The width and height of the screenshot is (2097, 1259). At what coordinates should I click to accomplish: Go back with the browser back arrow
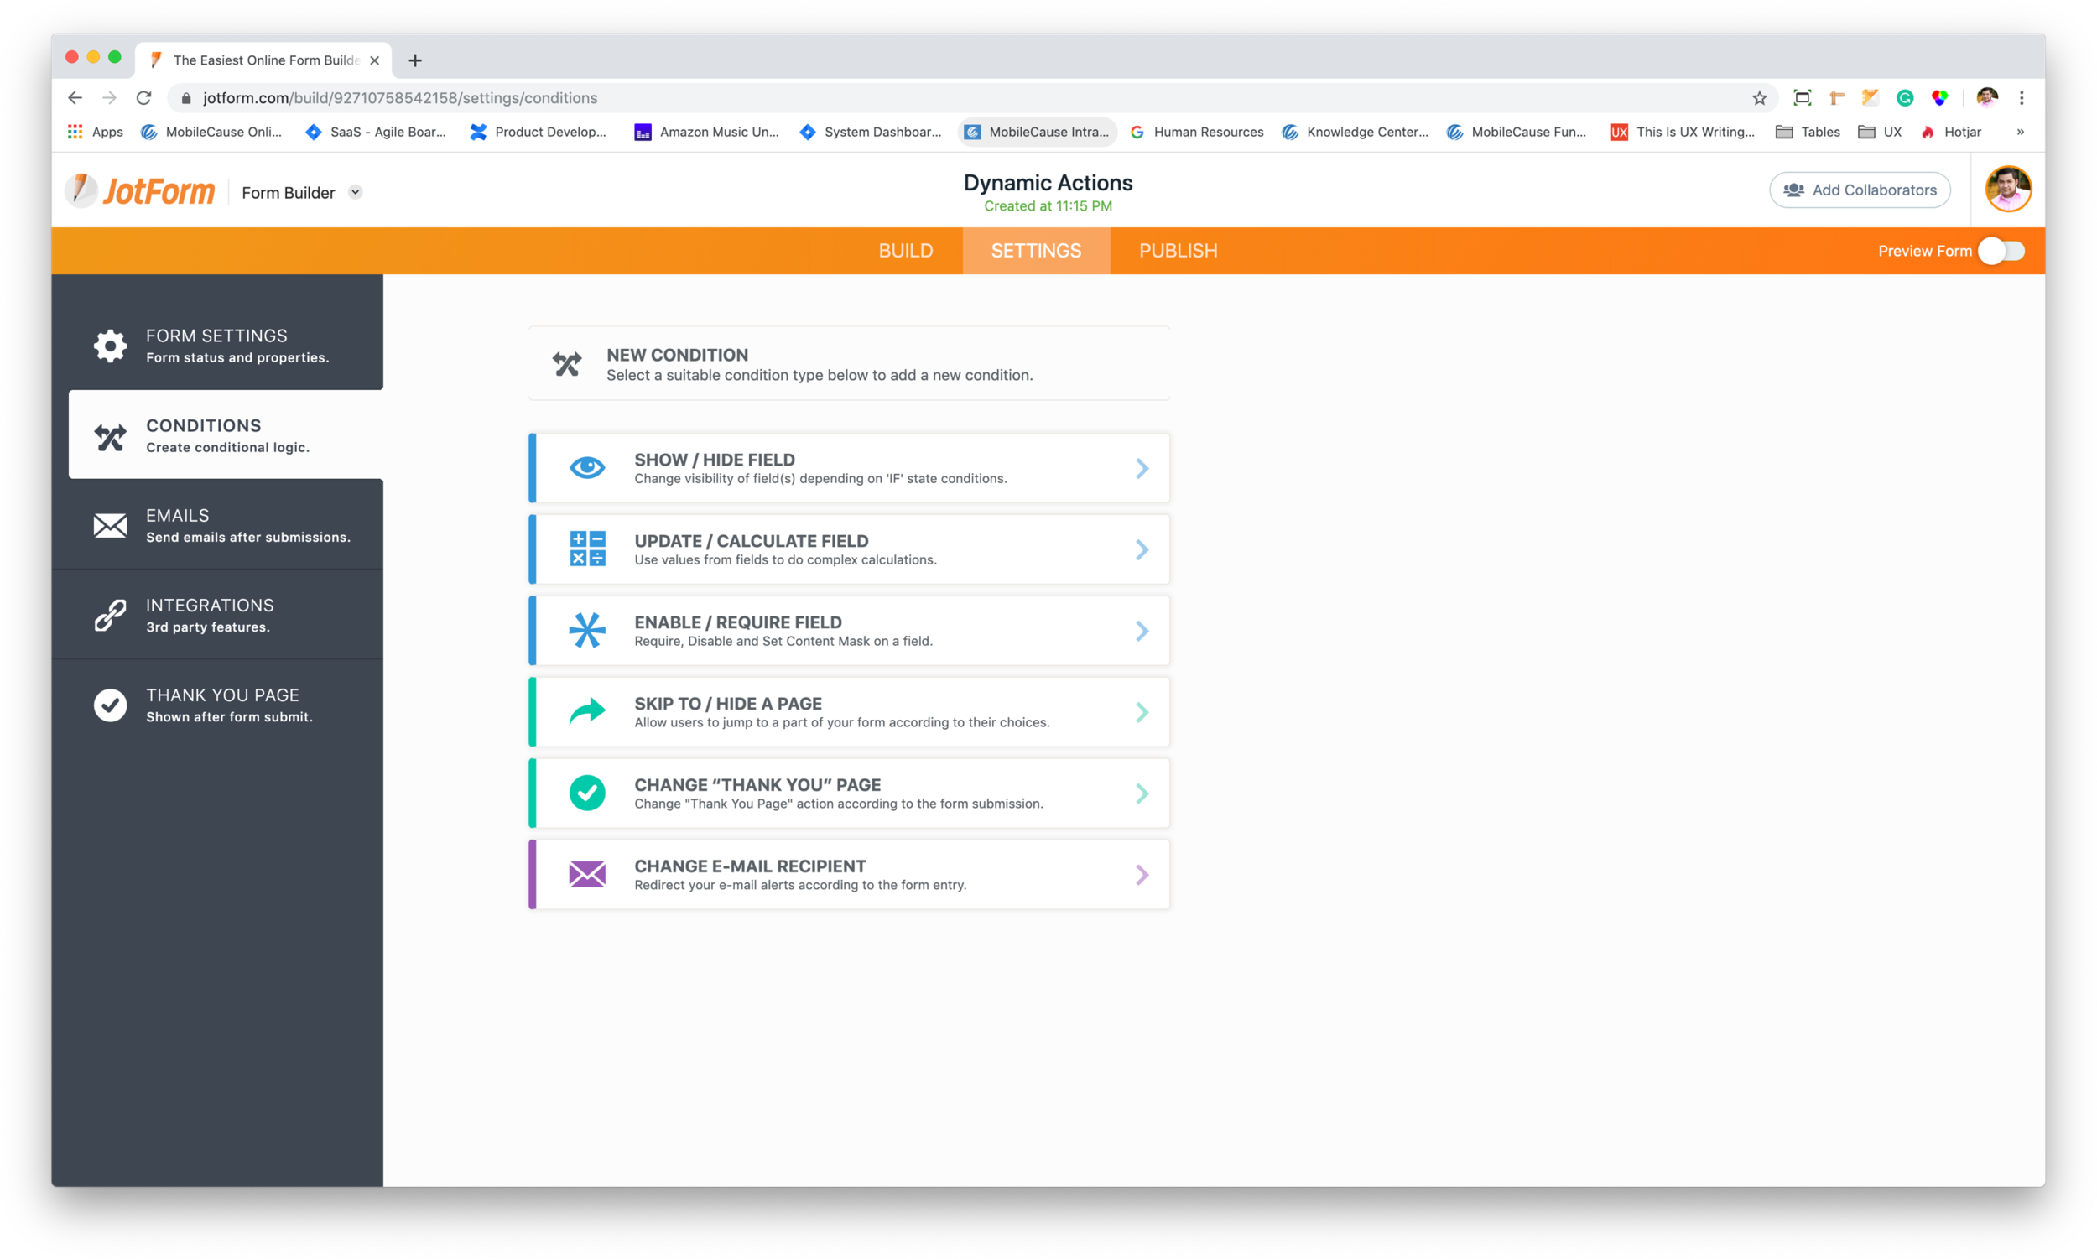pos(75,97)
